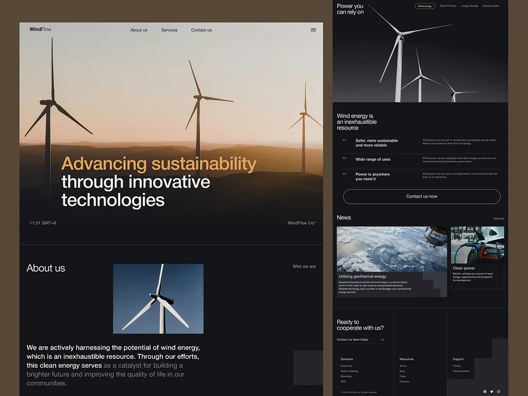This screenshot has width=528, height=396.
Task: Open the Documentation footer link
Action: coord(461,371)
